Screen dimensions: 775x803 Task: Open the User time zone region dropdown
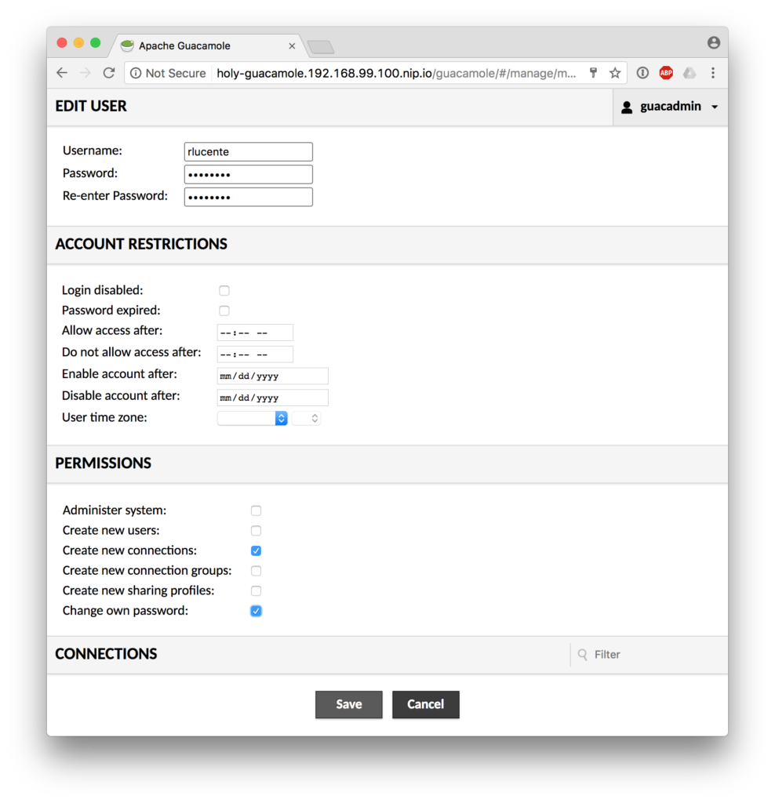pos(252,419)
